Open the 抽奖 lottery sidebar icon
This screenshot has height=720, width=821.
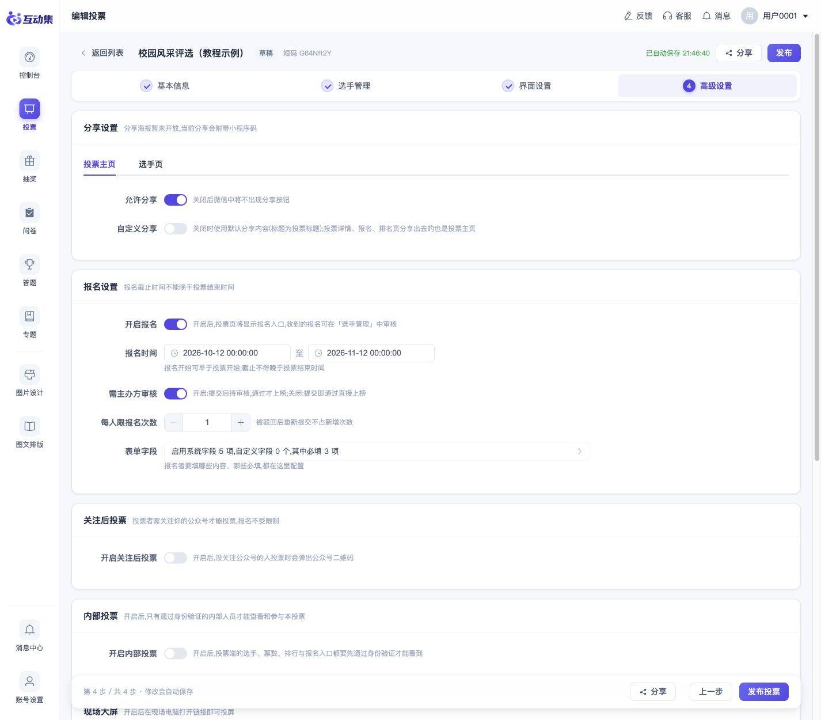point(29,161)
